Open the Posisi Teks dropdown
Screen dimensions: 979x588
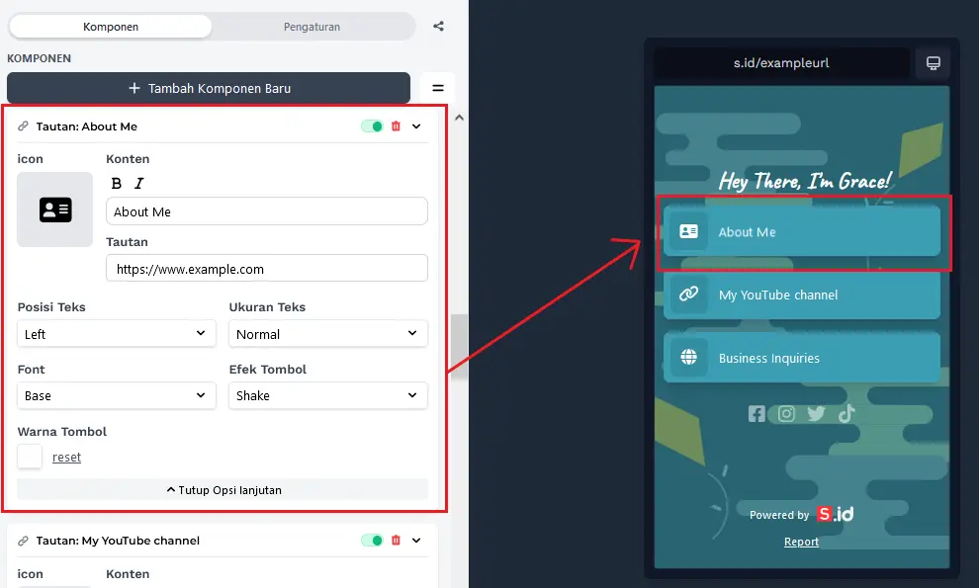pyautogui.click(x=117, y=334)
